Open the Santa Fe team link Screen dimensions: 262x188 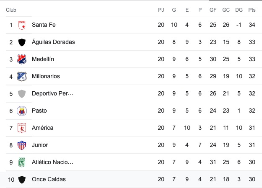click(x=44, y=25)
